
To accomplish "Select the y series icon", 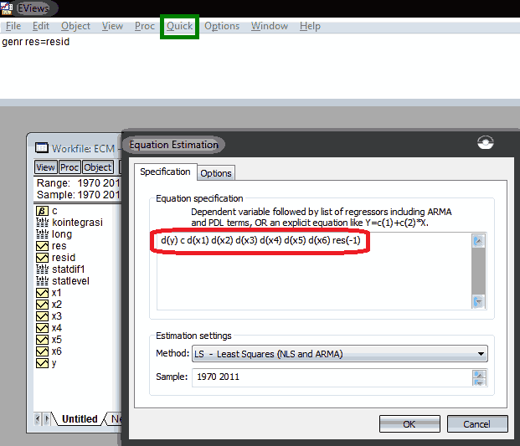I will tap(42, 363).
